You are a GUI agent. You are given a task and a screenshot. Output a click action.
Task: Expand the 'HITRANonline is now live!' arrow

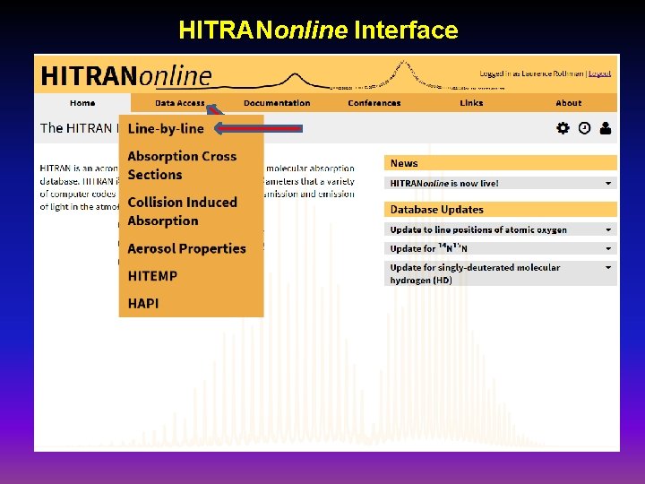tap(608, 184)
